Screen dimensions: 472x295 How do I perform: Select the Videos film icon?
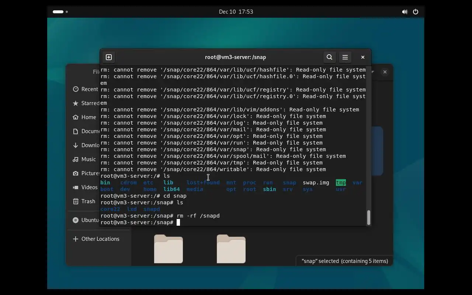[x=76, y=187]
